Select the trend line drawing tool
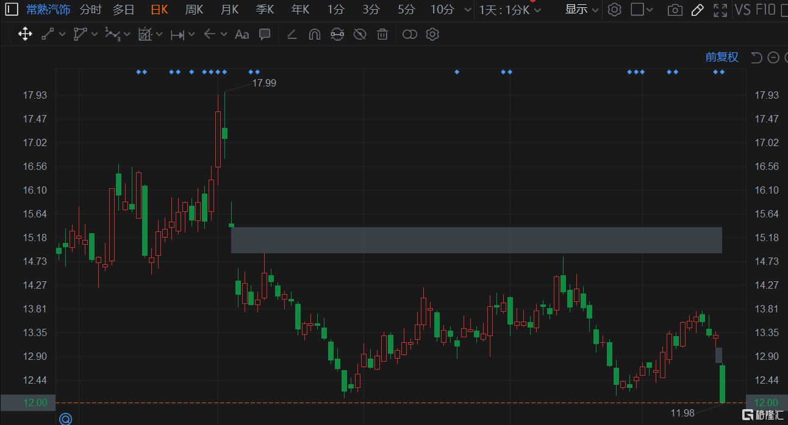 (48, 34)
